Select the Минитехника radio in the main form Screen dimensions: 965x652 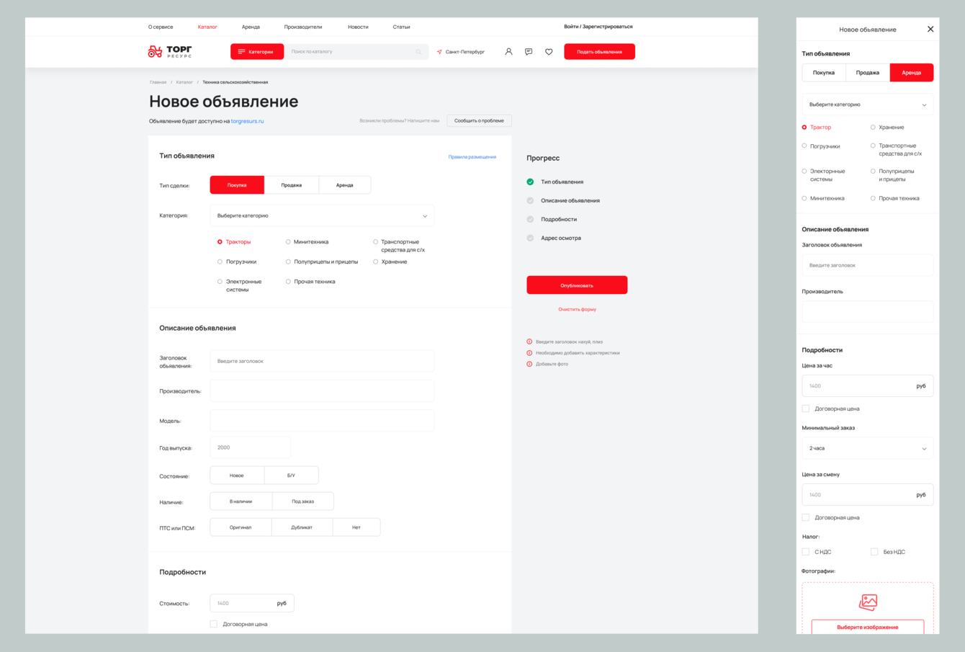point(288,242)
